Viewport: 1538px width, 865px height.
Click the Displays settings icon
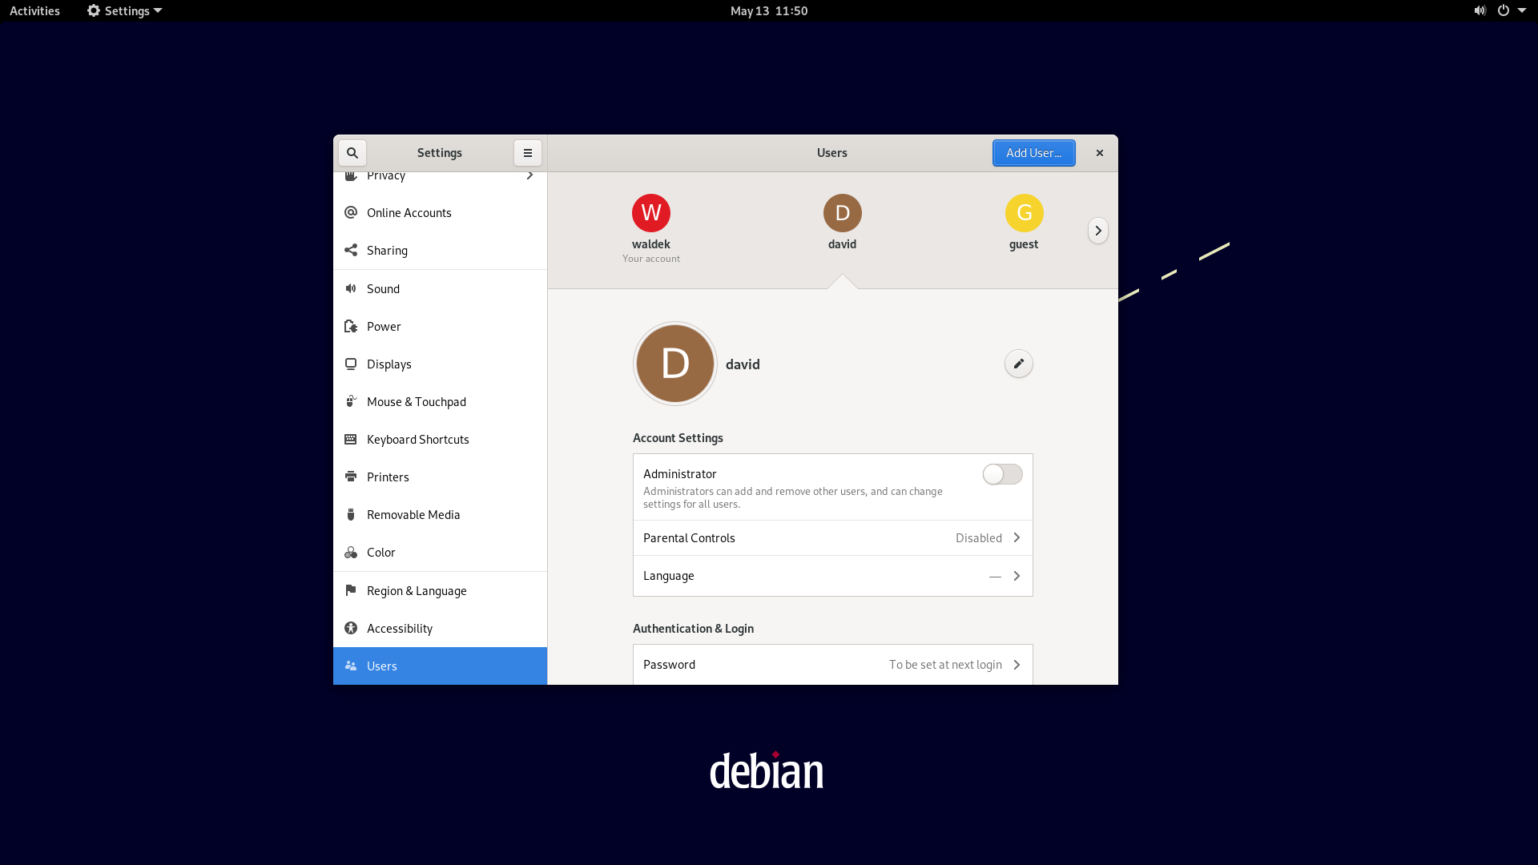[352, 364]
